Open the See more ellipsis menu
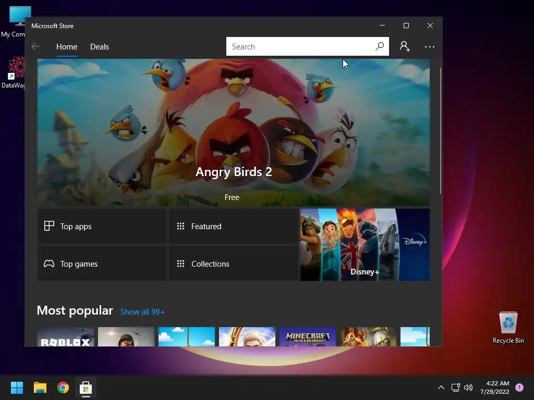534x400 pixels. [430, 46]
